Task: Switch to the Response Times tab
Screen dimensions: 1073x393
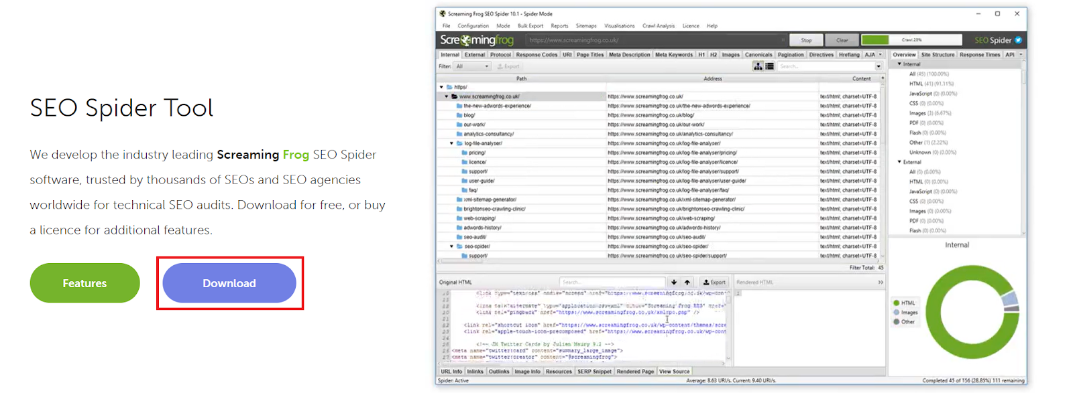Action: [980, 55]
